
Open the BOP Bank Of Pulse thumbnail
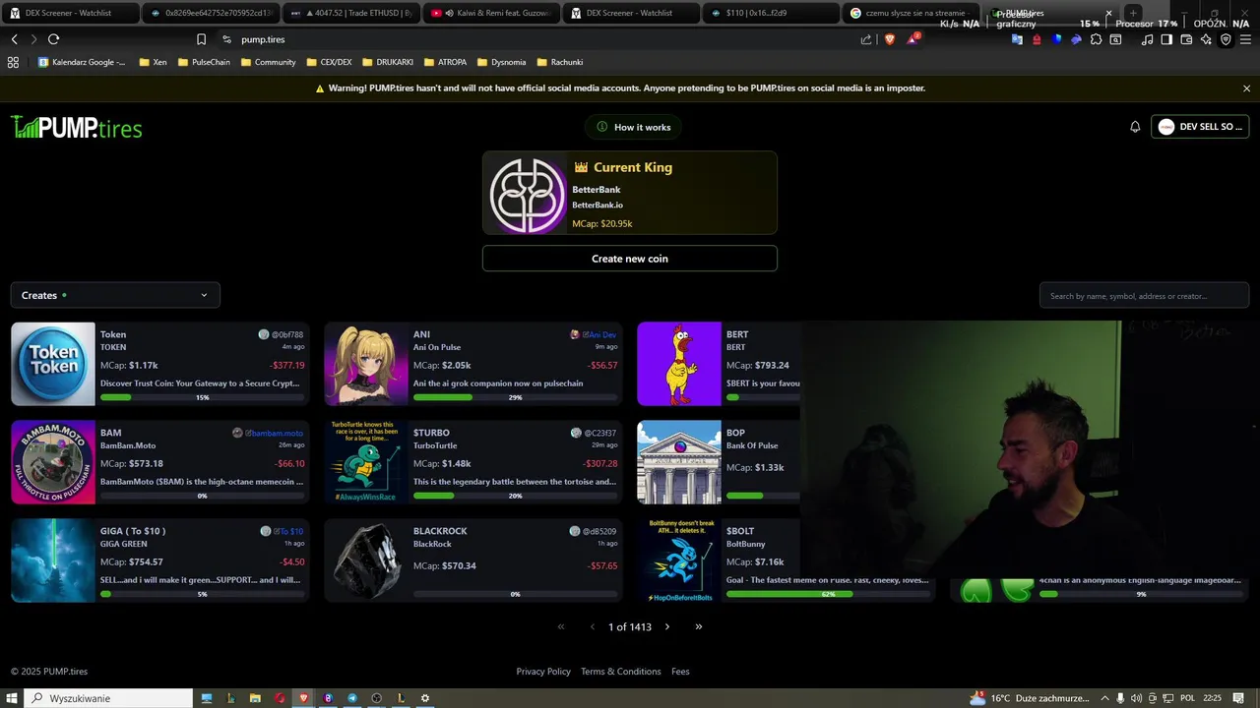point(679,462)
